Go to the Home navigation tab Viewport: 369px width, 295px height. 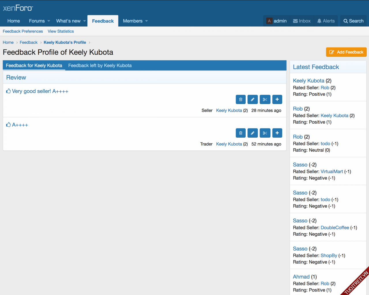tap(14, 21)
